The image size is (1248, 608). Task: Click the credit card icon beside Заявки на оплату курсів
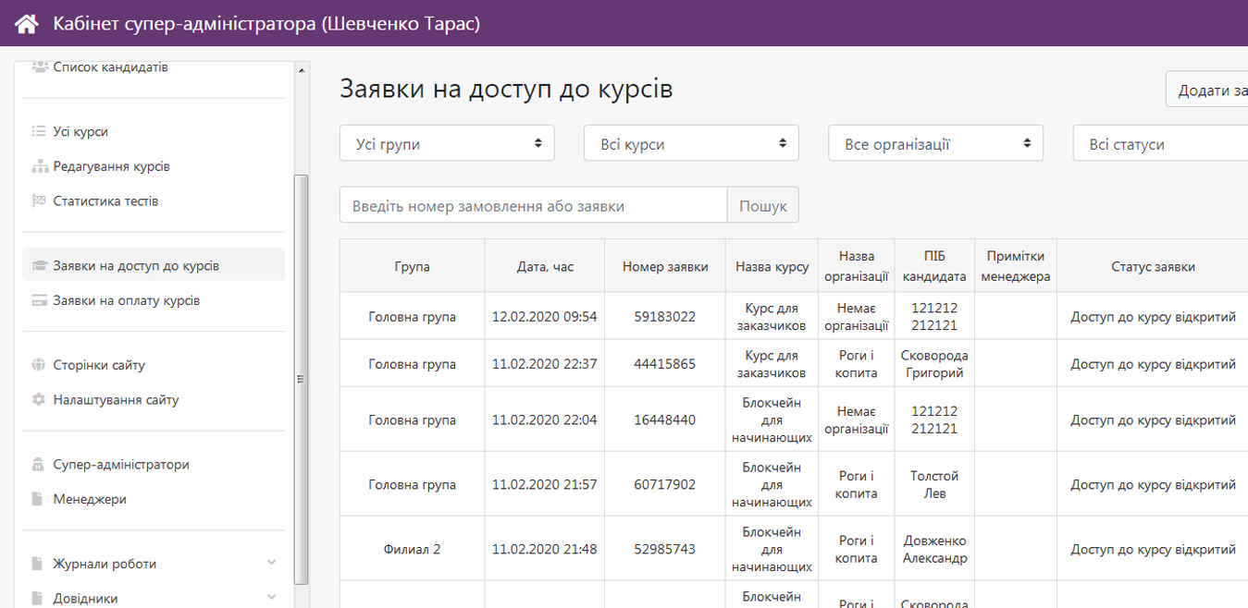pyautogui.click(x=39, y=301)
